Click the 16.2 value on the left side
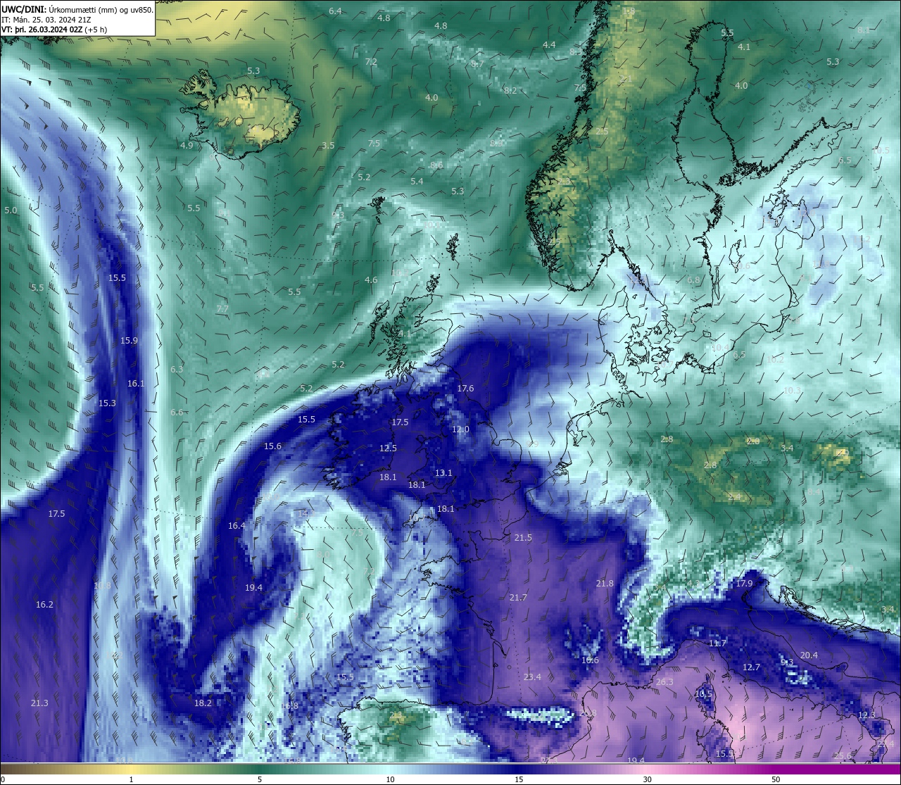Screen dimensions: 901x785 44,605
